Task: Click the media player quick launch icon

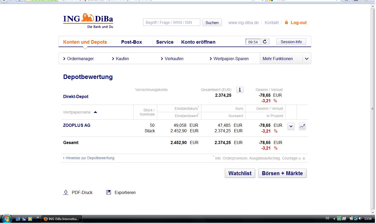Action: coord(30,219)
